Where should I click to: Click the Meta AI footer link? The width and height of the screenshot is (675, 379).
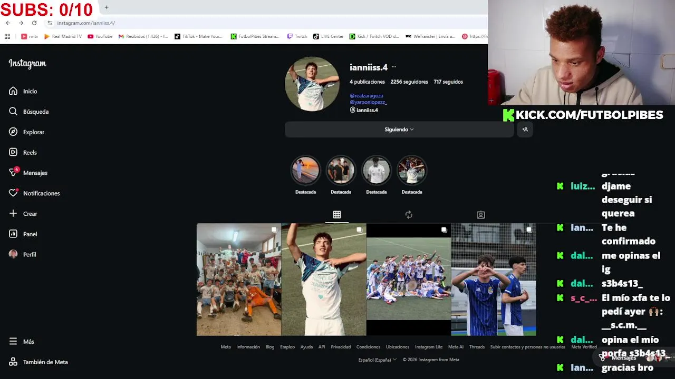(x=456, y=347)
